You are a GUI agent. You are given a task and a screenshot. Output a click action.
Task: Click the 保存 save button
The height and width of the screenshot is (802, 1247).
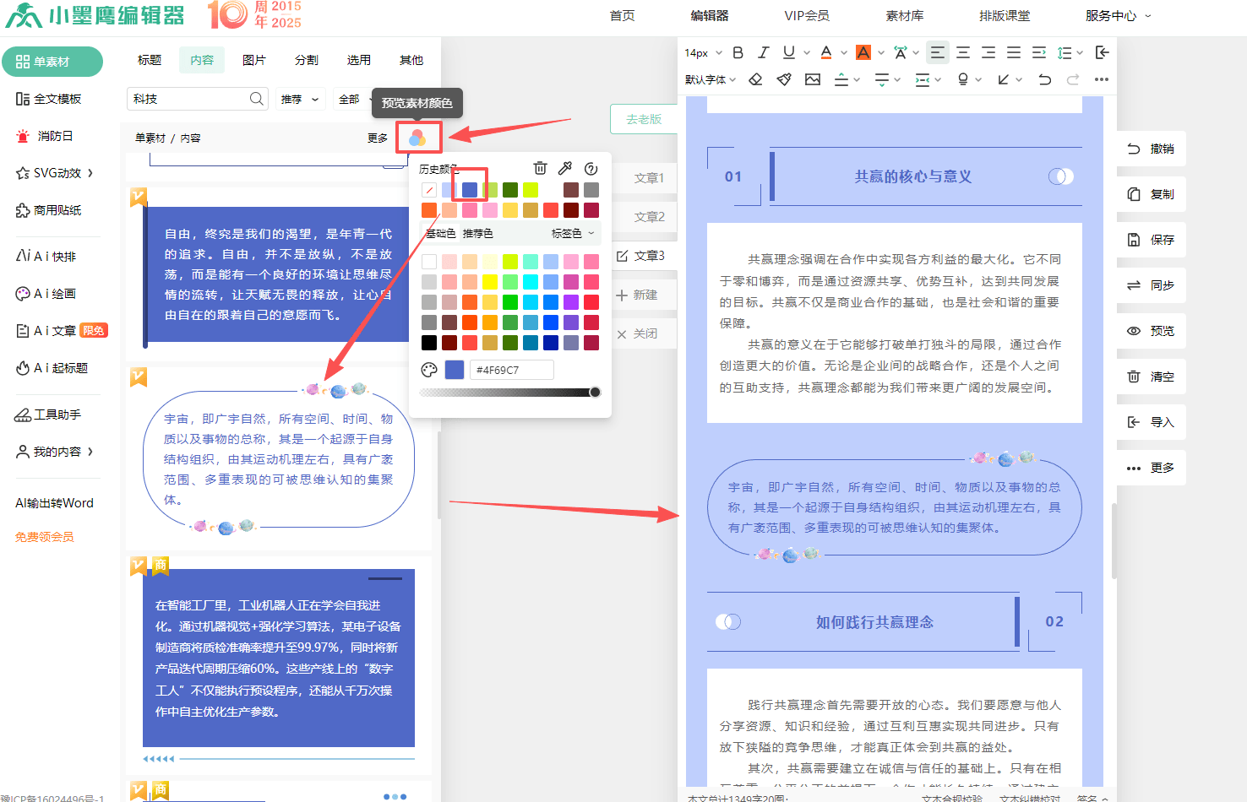(x=1152, y=240)
